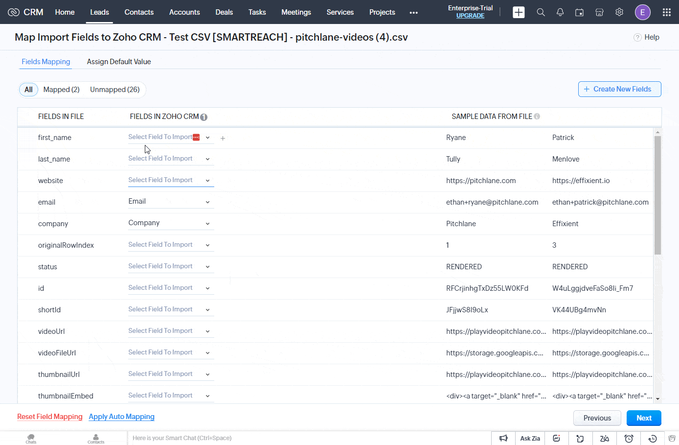Screen dimensions: 679x445
Task: Open Accounts module
Action: [x=184, y=12]
